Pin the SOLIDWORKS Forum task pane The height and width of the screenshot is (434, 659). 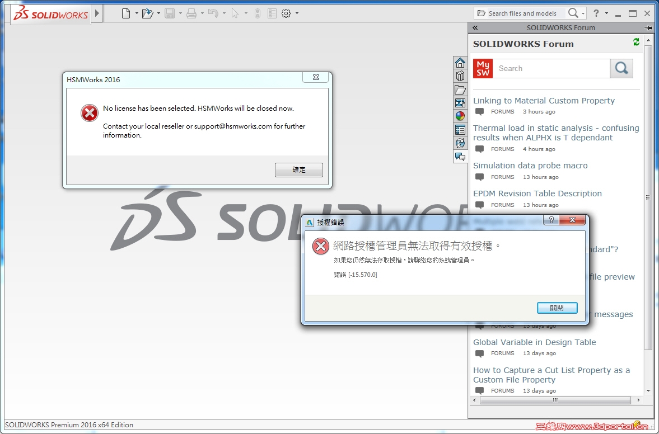pos(648,28)
